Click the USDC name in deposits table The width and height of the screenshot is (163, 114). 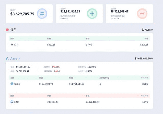pos(17,84)
